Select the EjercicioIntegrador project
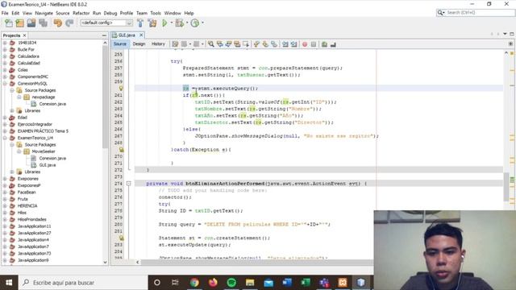 [35, 124]
